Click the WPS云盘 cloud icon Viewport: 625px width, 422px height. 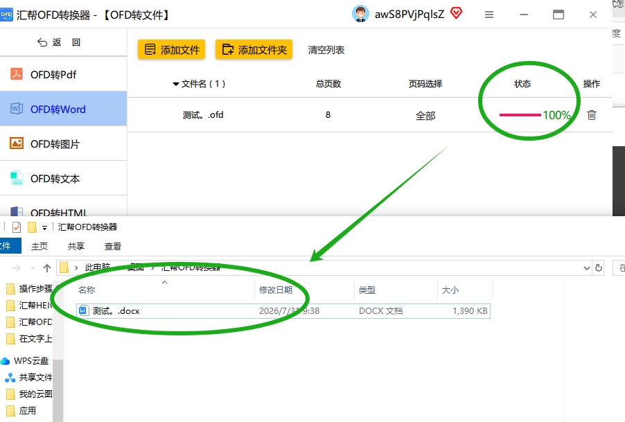coord(5,361)
